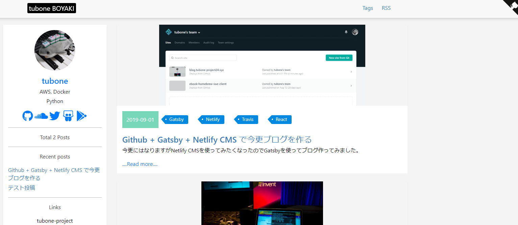
Task: Click the Read more link
Action: tap(140, 164)
